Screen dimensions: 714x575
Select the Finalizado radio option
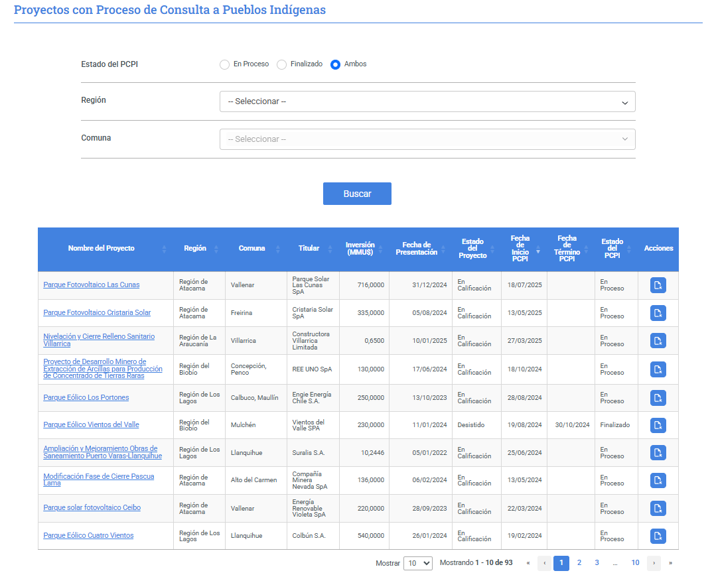coord(282,64)
